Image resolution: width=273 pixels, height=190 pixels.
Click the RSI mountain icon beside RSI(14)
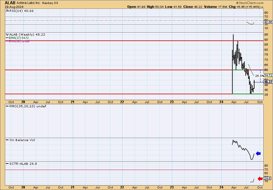(7, 11)
